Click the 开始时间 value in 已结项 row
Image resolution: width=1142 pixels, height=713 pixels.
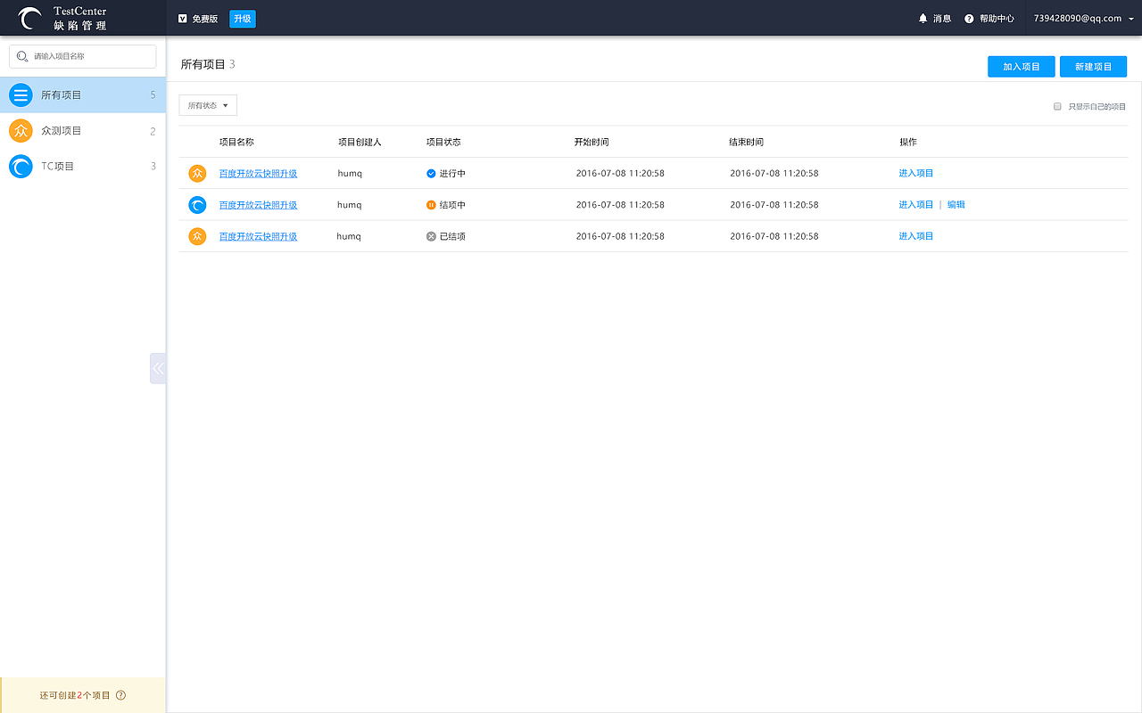coord(620,236)
